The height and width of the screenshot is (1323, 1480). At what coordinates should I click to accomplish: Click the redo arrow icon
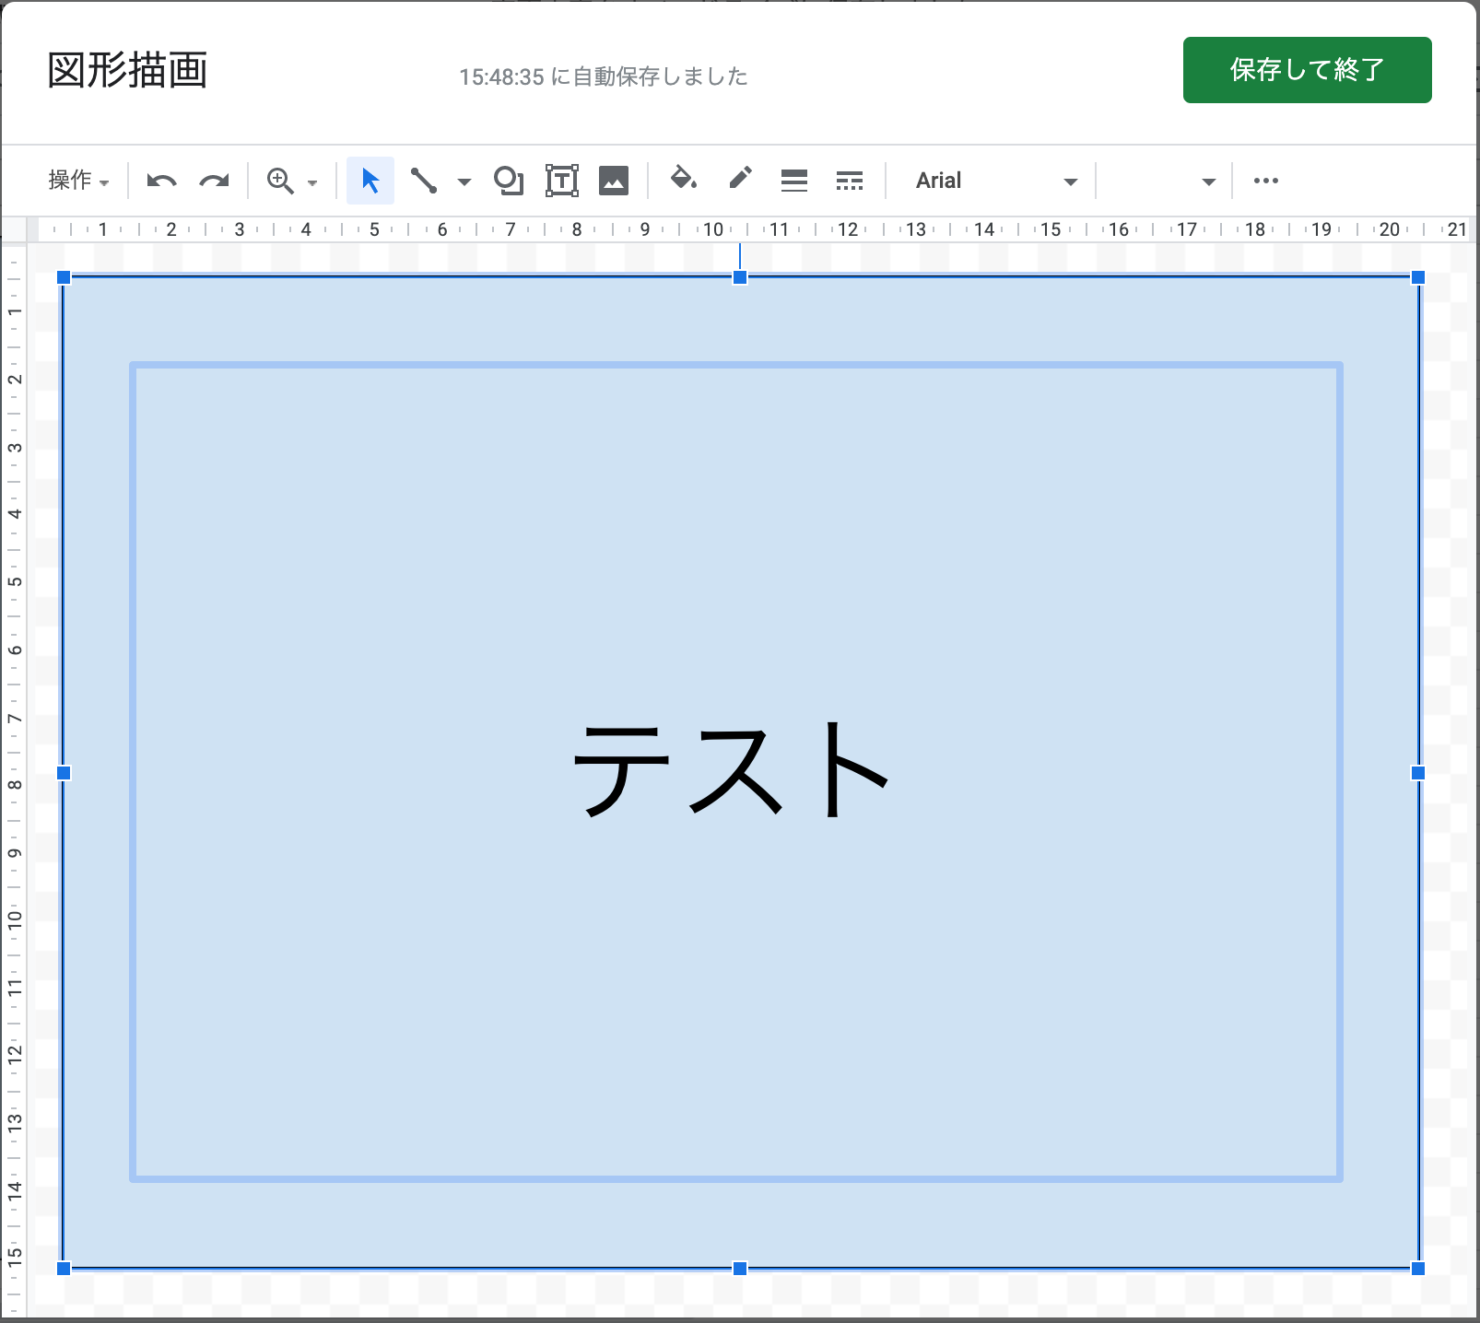pos(214,181)
